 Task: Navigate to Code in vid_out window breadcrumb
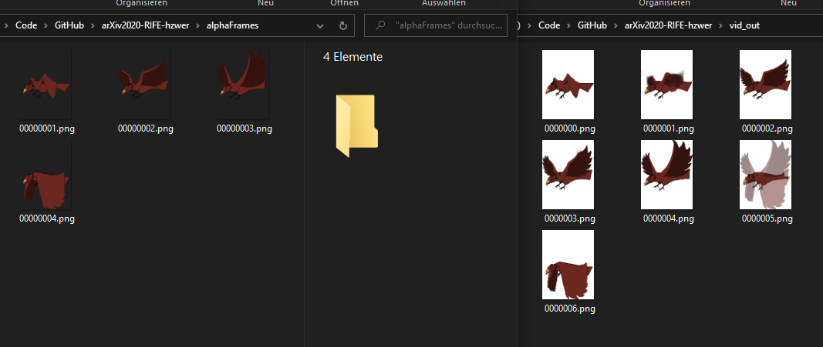coord(549,25)
